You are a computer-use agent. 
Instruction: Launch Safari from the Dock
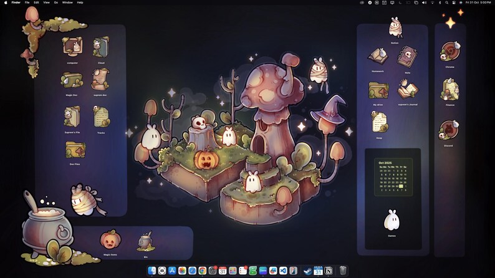coord(192,271)
